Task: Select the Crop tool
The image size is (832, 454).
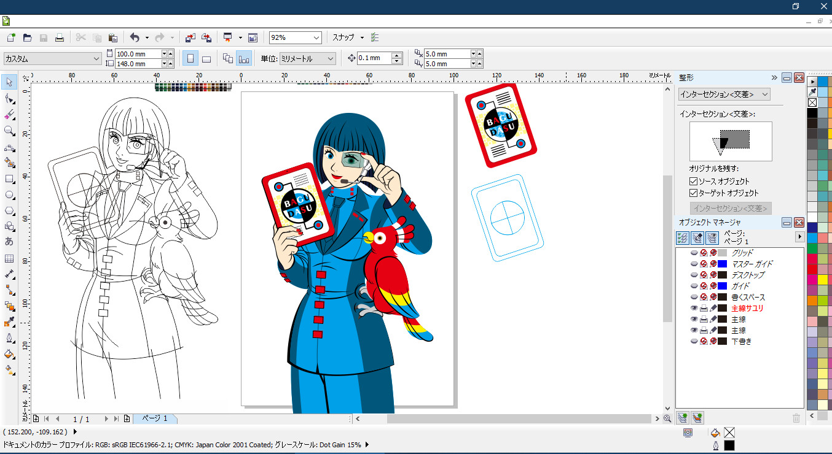Action: click(x=9, y=115)
